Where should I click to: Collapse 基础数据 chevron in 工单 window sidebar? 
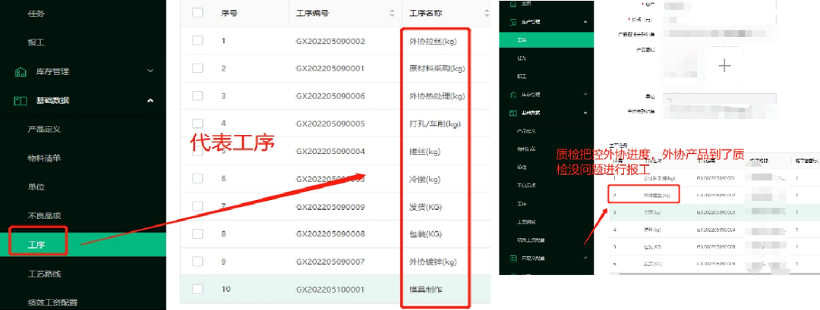point(585,113)
